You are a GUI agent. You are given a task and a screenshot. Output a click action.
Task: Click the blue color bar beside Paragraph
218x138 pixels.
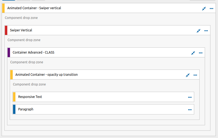click(14, 109)
